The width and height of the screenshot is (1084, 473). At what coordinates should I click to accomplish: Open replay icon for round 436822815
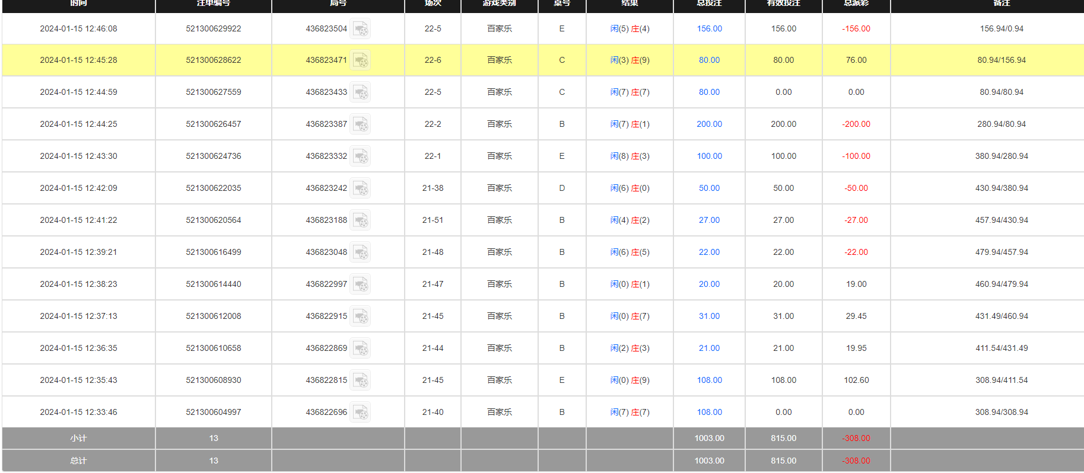click(360, 381)
